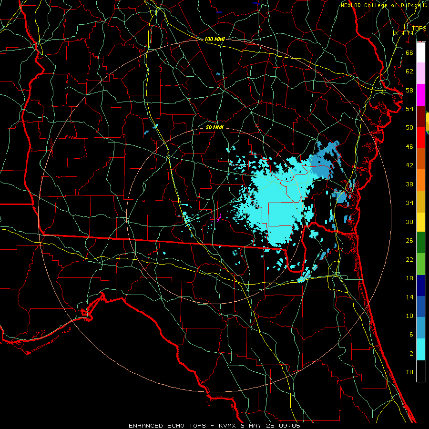Screen dimensions: 429x429
Task: Click the cyan legend swatch
Action: [x=421, y=349]
